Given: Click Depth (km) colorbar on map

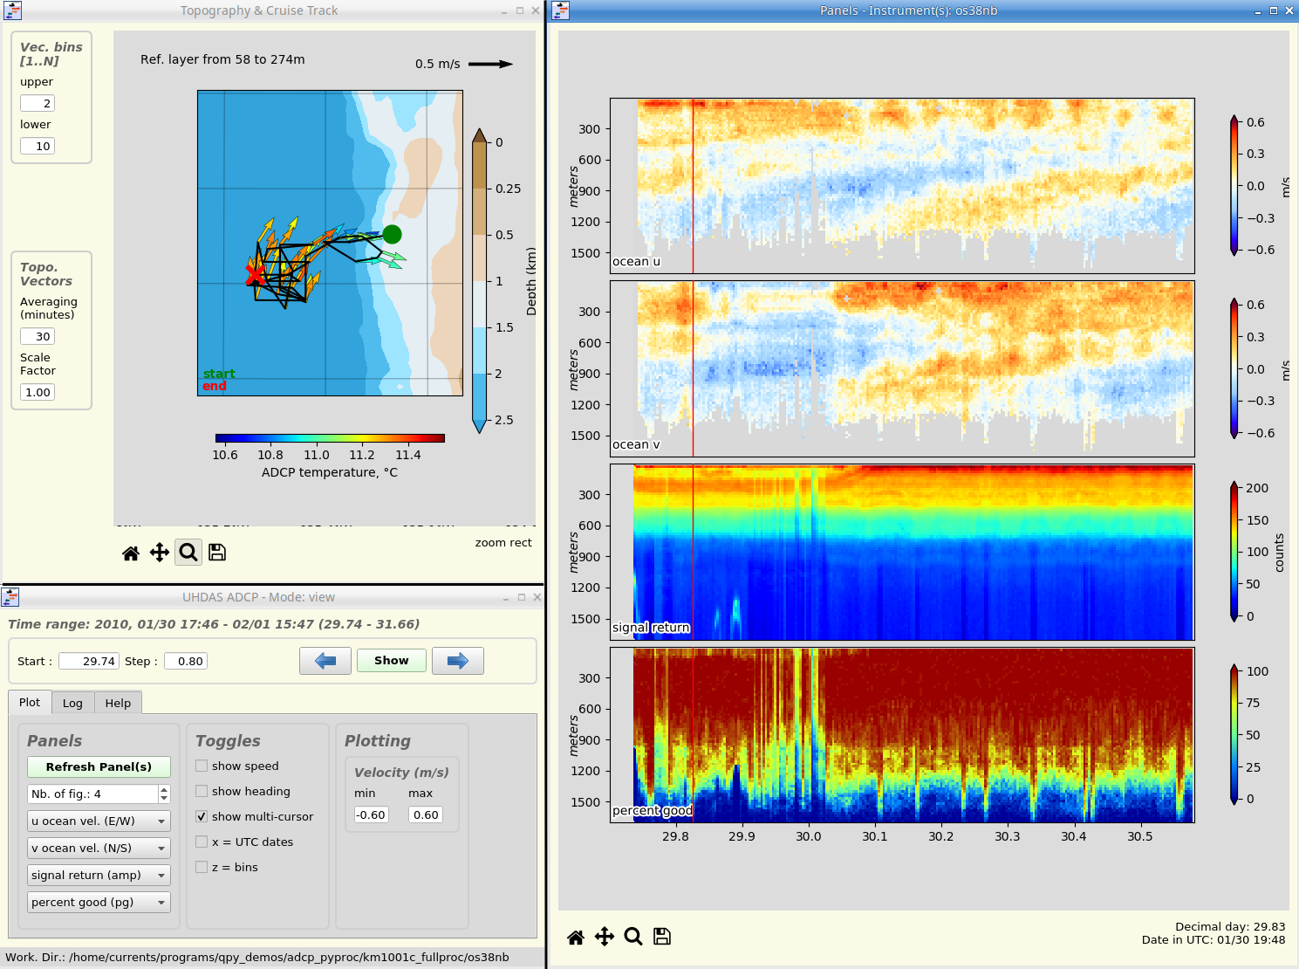Looking at the screenshot, I should (479, 280).
